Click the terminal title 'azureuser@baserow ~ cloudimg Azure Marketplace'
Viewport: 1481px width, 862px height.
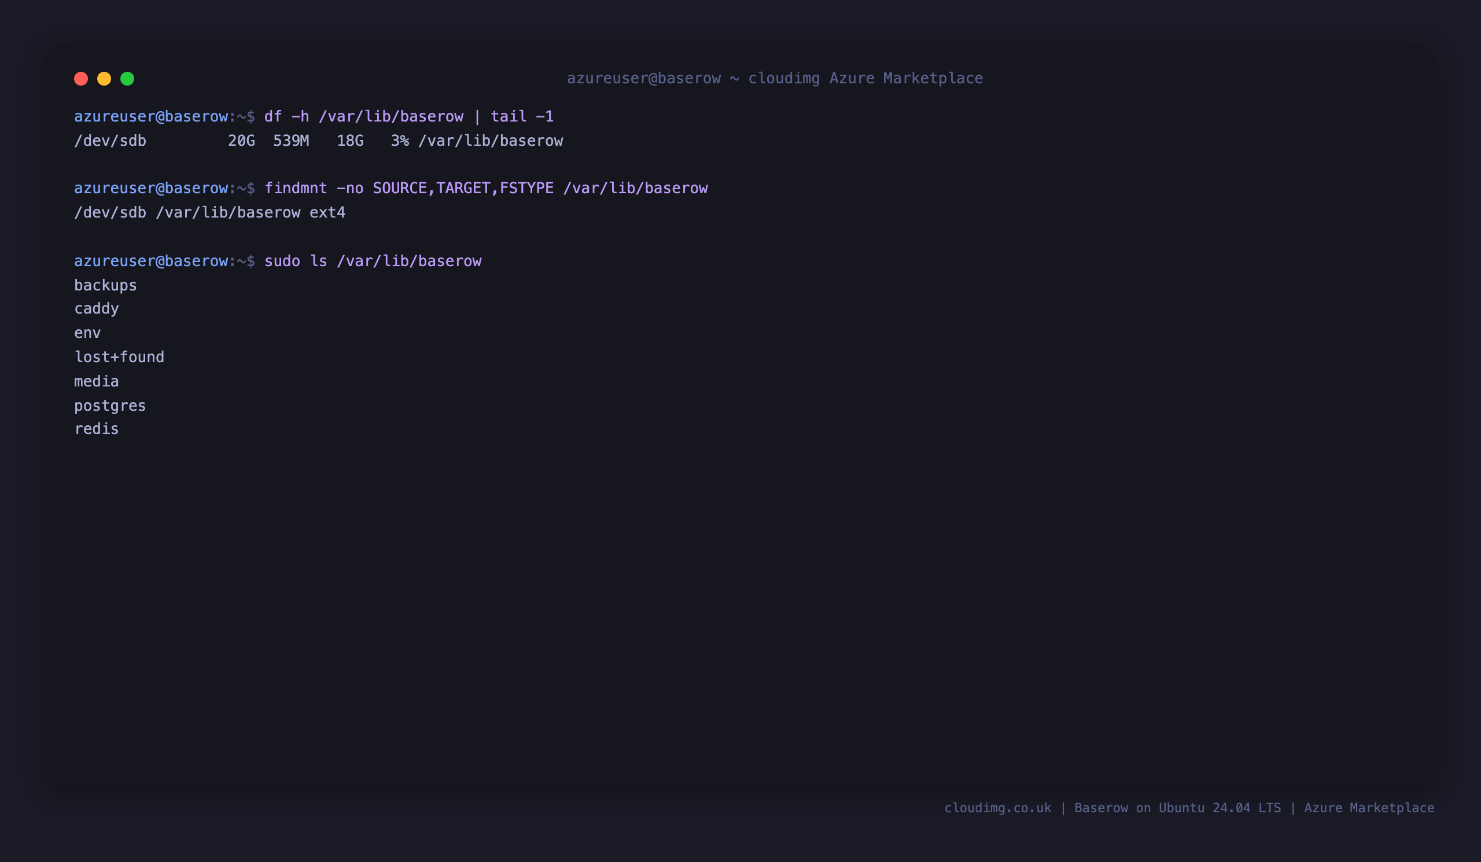(x=775, y=78)
